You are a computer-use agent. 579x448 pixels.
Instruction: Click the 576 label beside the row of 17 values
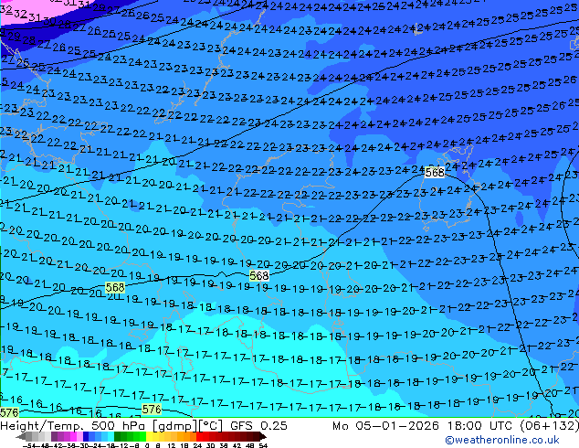click(x=152, y=410)
